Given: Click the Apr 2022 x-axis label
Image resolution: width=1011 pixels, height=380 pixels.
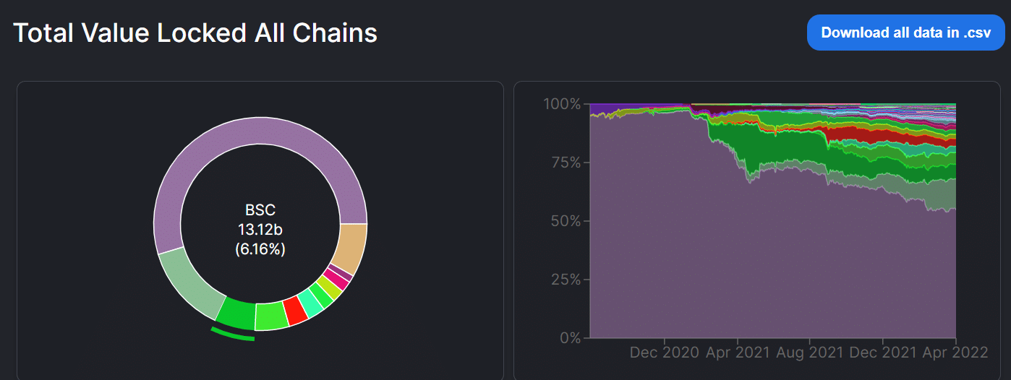Looking at the screenshot, I should (954, 353).
